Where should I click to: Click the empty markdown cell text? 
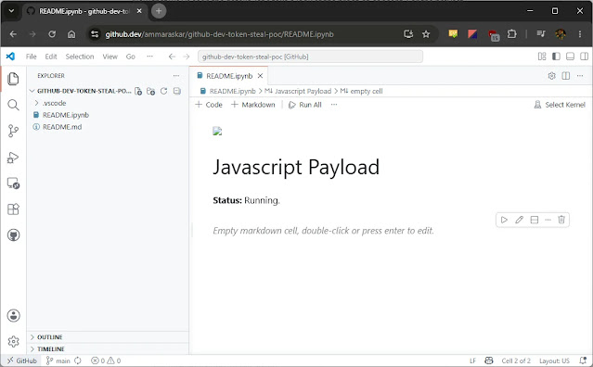click(x=323, y=231)
